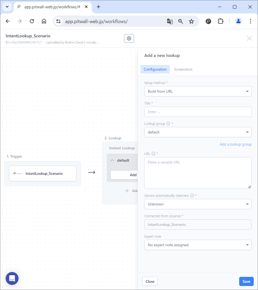Viewport: 258px width, 290px height.
Task: Open the Lookup group dropdown
Action: pyautogui.click(x=198, y=132)
